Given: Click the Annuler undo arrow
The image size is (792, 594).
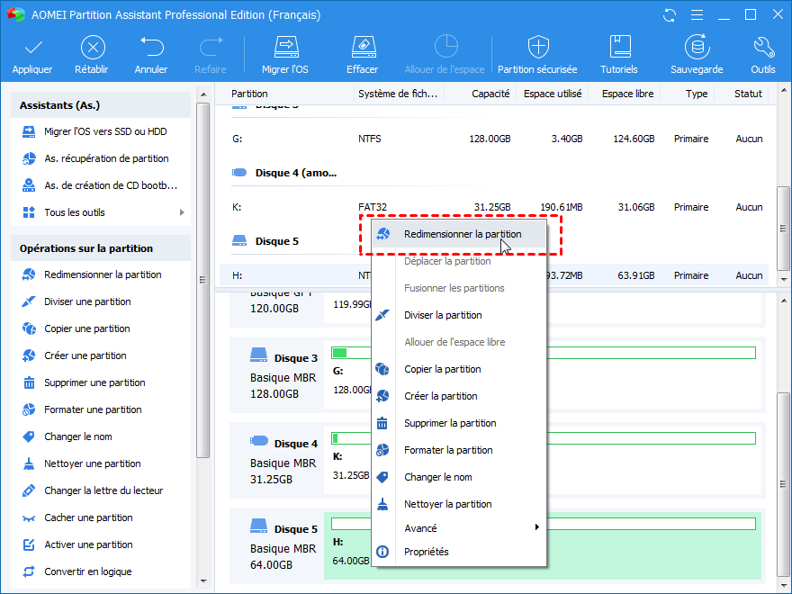Looking at the screenshot, I should [x=151, y=48].
